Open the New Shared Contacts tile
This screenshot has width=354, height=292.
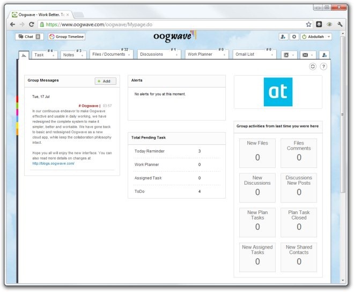pyautogui.click(x=299, y=257)
